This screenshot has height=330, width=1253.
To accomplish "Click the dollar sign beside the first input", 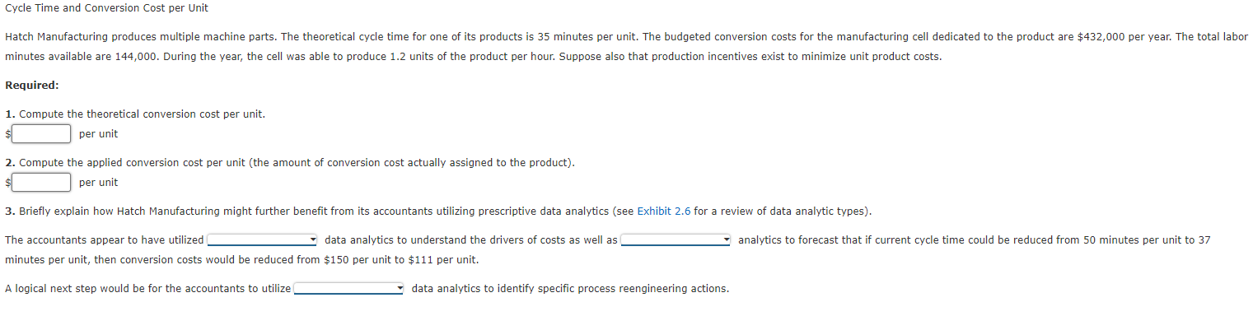I will point(7,133).
